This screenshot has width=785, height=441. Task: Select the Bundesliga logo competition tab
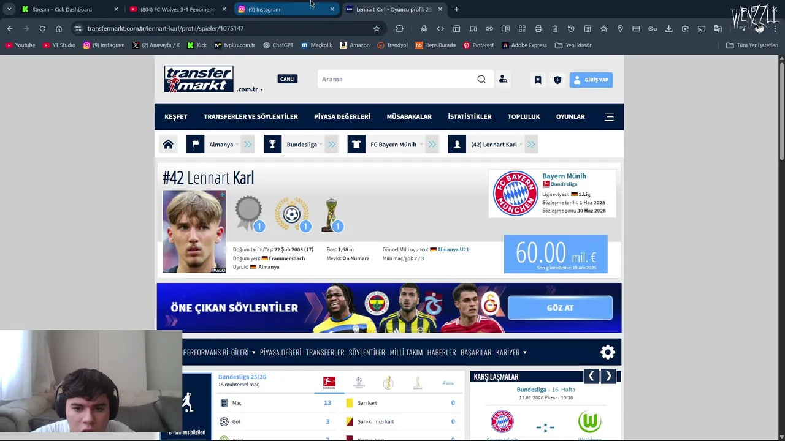click(329, 383)
